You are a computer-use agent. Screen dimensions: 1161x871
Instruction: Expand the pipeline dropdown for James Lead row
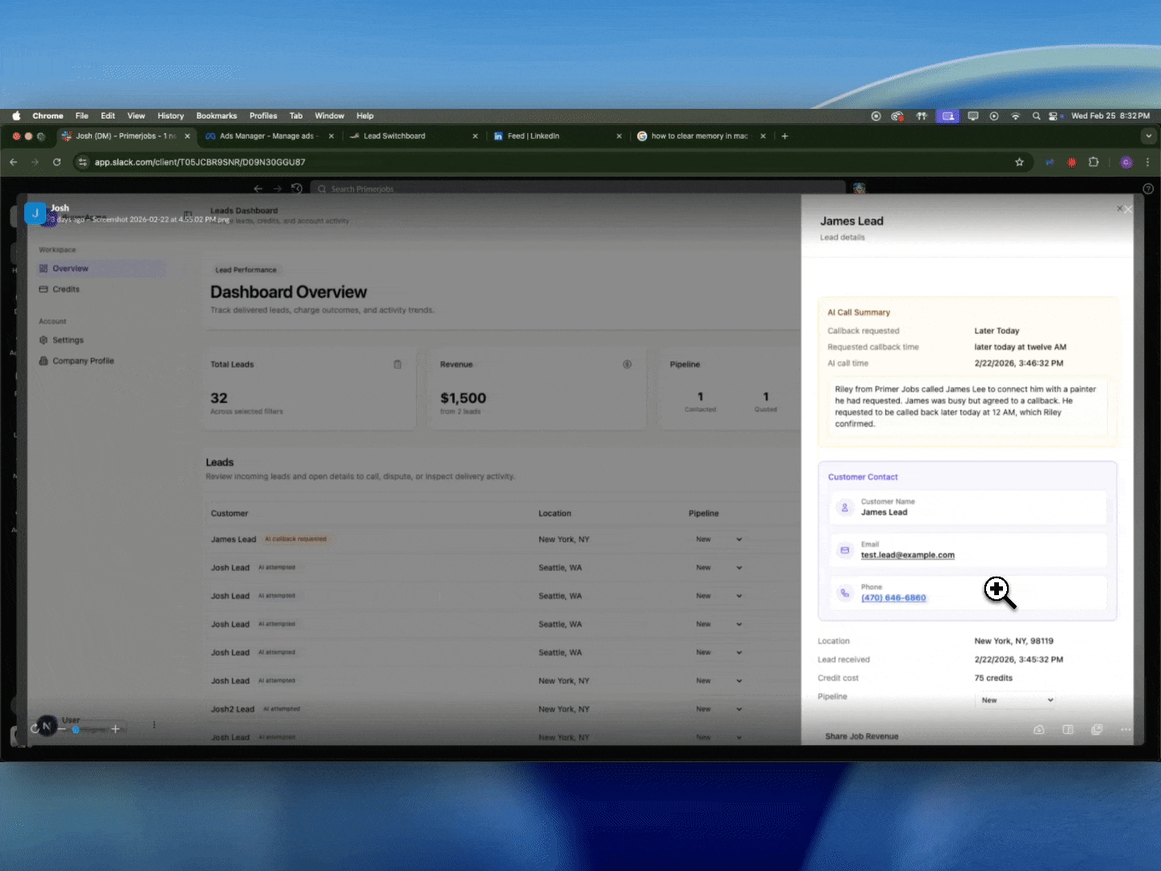pos(718,539)
